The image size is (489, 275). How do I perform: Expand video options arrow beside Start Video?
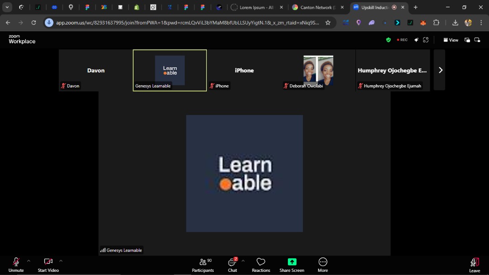coord(61,261)
